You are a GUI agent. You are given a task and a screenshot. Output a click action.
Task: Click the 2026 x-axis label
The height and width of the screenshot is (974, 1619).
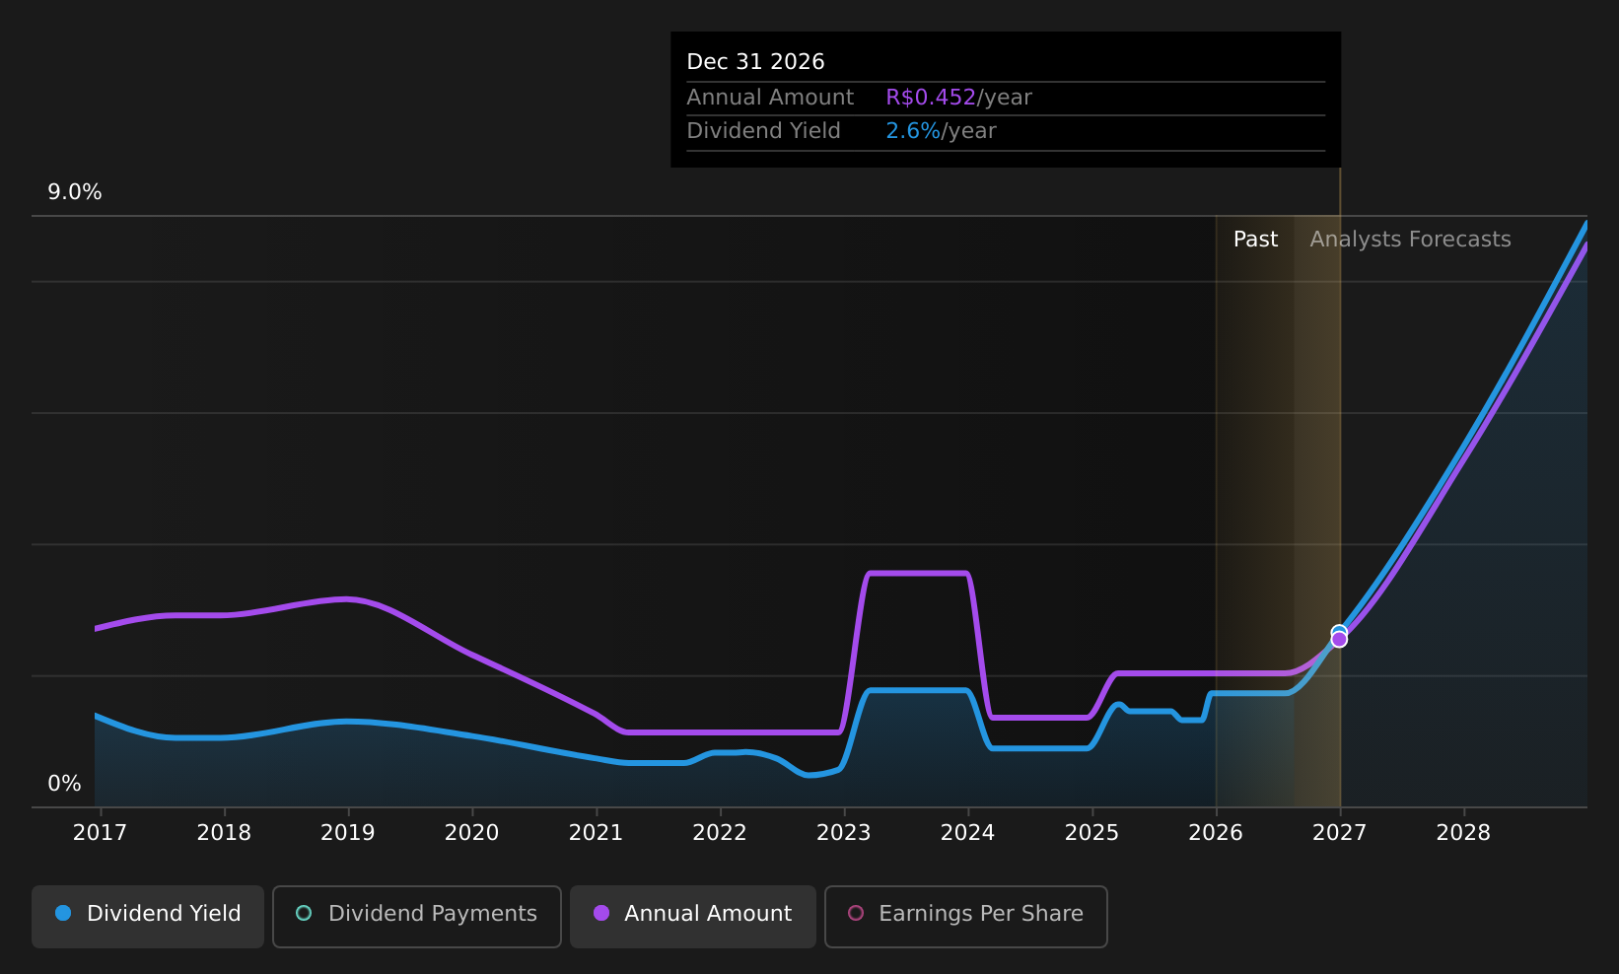[1216, 833]
